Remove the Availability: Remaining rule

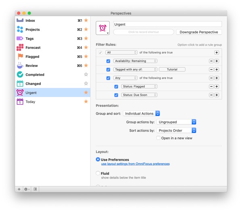click(211, 61)
